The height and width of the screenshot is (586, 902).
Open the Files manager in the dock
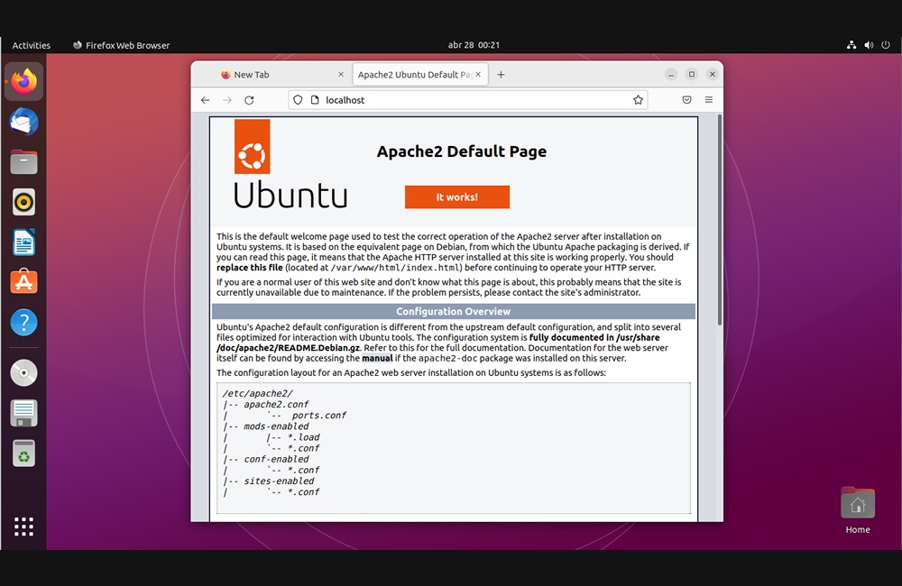coord(24,162)
